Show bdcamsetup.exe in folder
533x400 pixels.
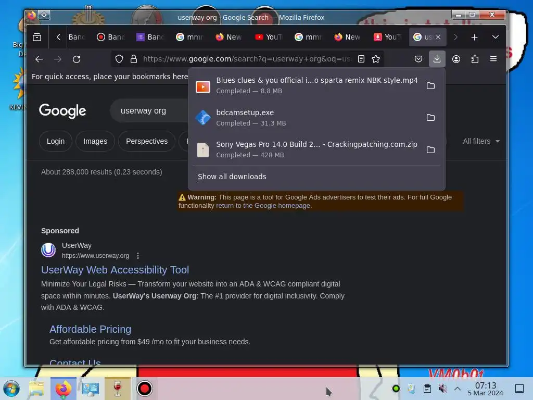(x=430, y=118)
